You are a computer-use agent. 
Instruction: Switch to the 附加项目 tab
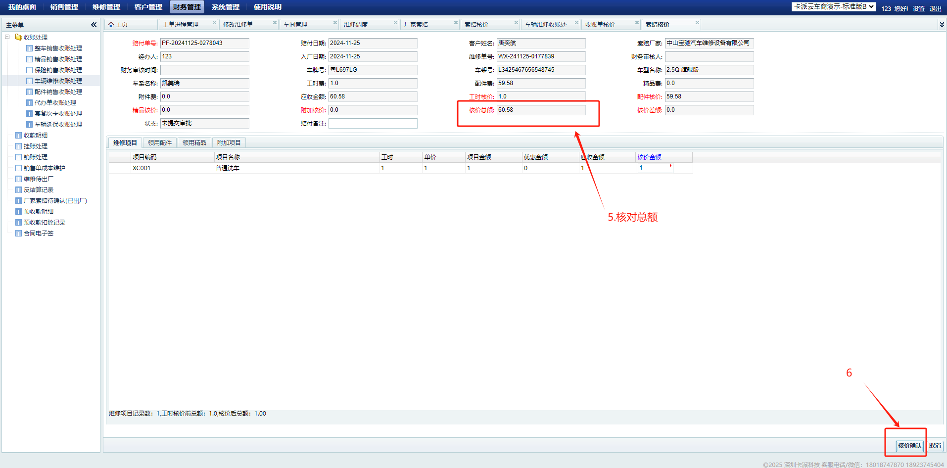point(229,143)
